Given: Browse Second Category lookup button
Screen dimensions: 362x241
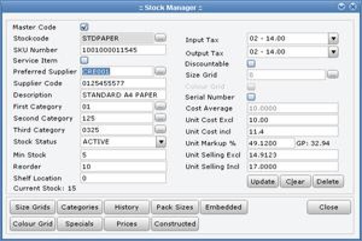Looking at the screenshot, I should (x=160, y=118).
